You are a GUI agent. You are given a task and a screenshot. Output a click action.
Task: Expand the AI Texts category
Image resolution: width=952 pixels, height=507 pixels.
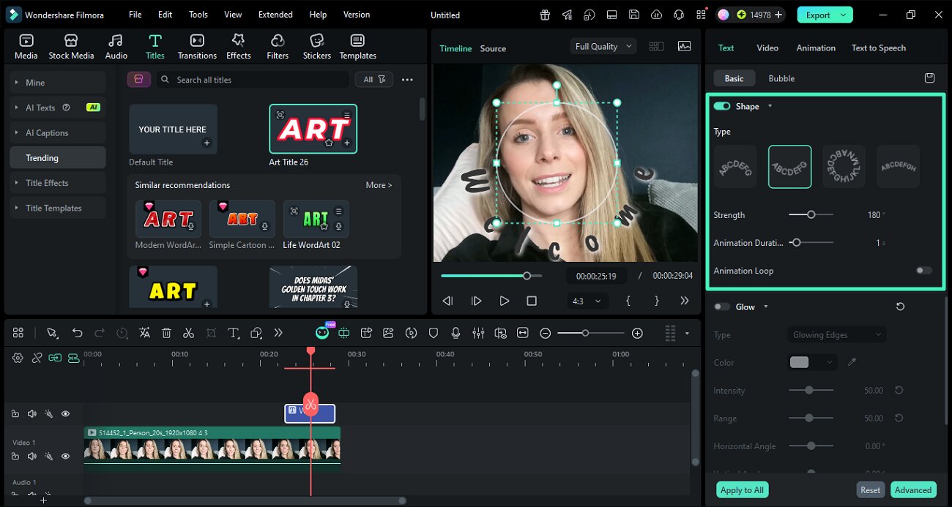58,108
